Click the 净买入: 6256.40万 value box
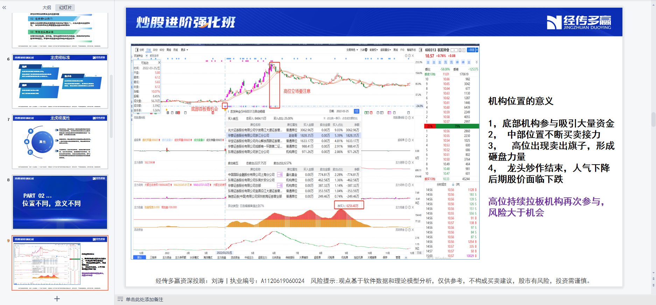The image size is (656, 305). 349,205
